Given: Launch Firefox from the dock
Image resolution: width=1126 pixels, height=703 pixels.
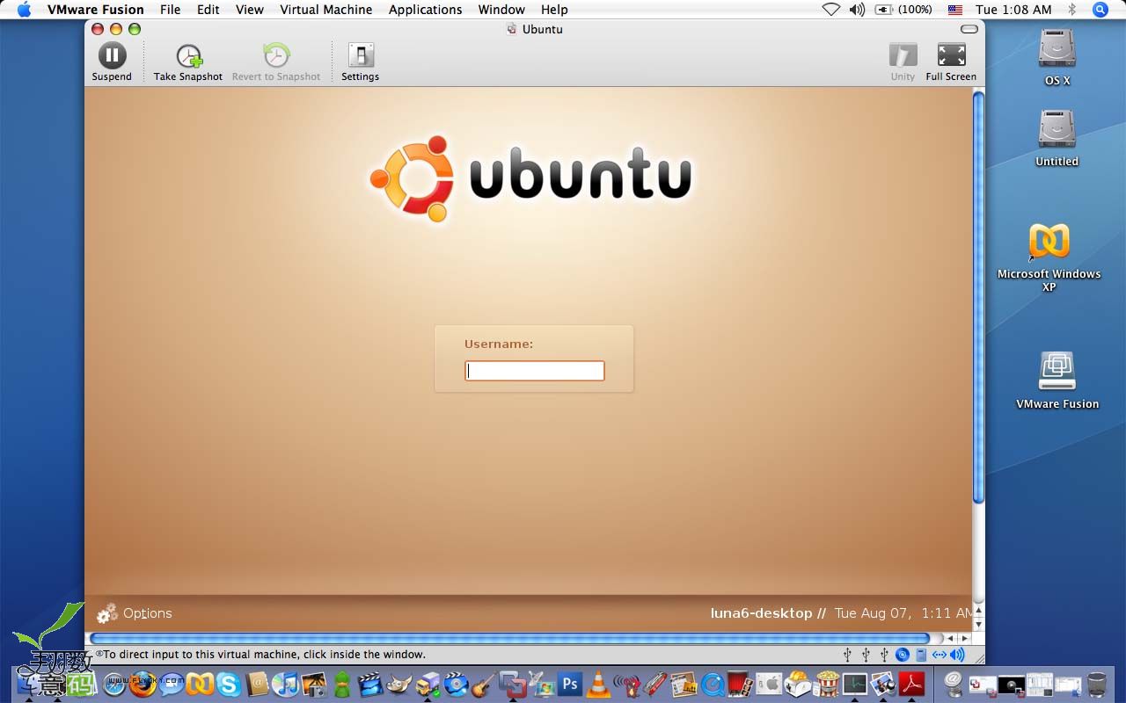Looking at the screenshot, I should (143, 685).
